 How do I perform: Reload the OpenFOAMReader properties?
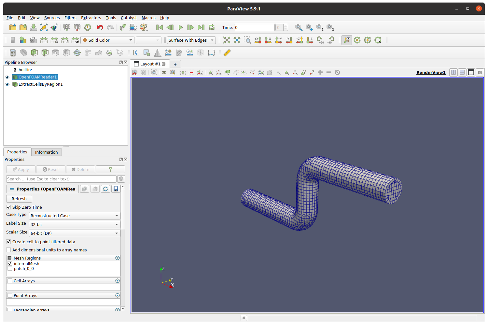pyautogui.click(x=105, y=189)
